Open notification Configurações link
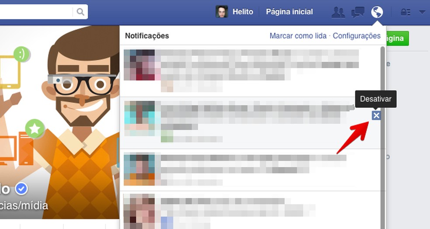This screenshot has width=430, height=229. (x=357, y=36)
